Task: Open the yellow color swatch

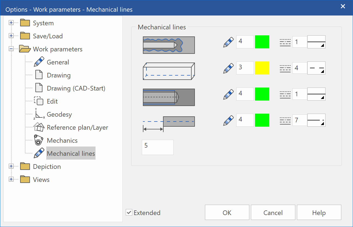Action: click(x=262, y=68)
